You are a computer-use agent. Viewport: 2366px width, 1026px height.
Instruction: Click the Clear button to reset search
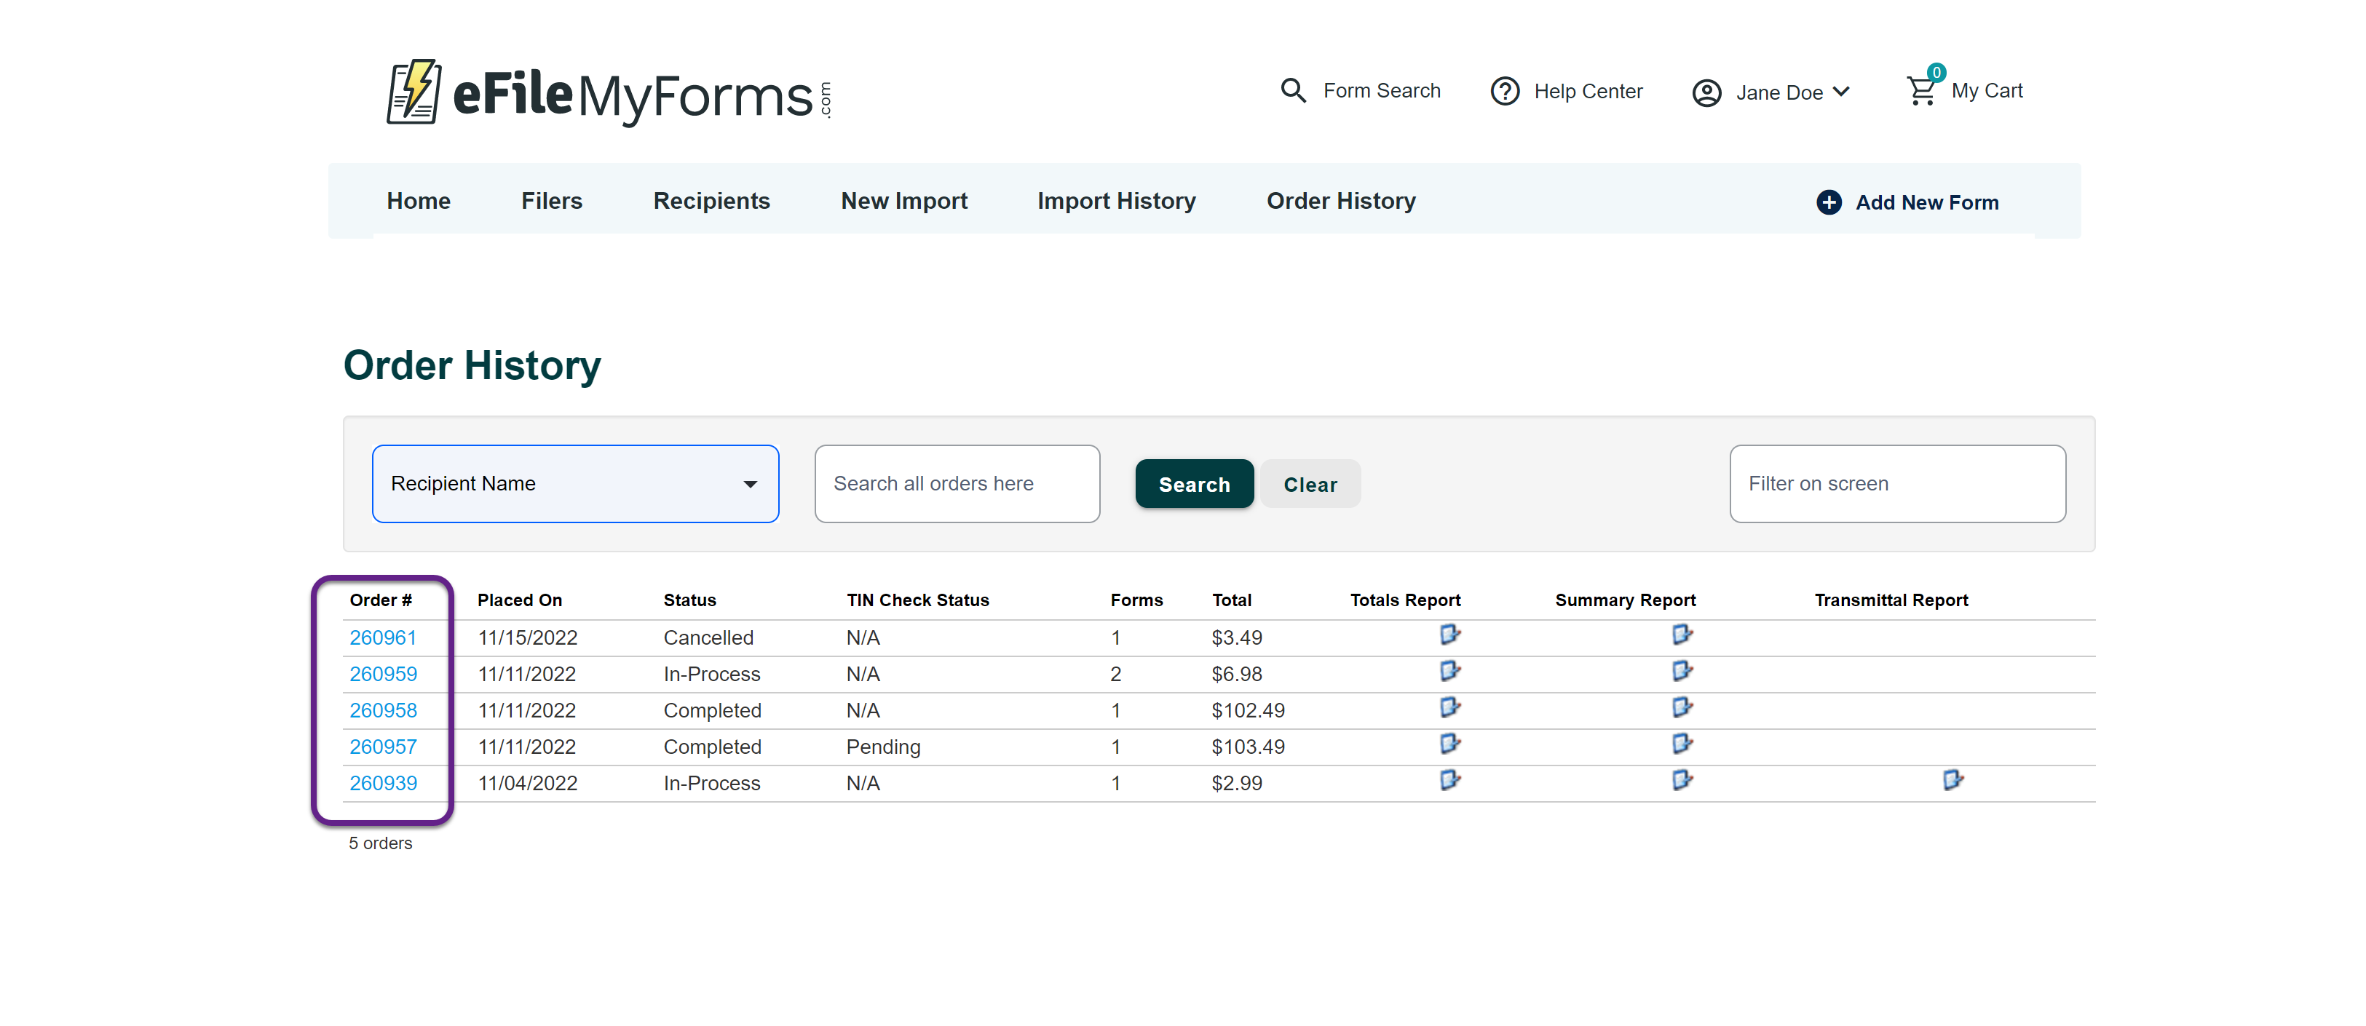[x=1310, y=484]
